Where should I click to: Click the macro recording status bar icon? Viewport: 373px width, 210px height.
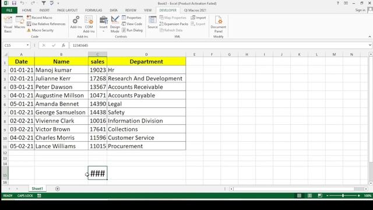(x=39, y=196)
